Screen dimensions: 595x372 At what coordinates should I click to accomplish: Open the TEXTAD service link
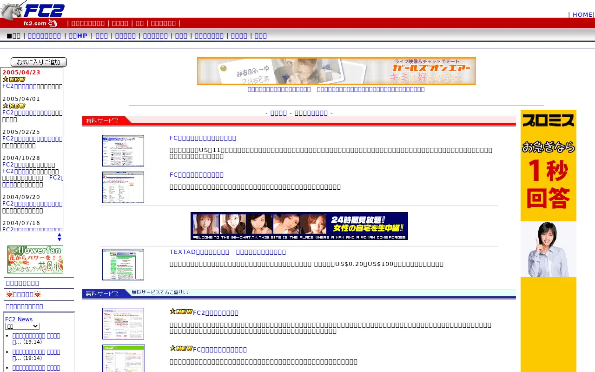(228, 252)
